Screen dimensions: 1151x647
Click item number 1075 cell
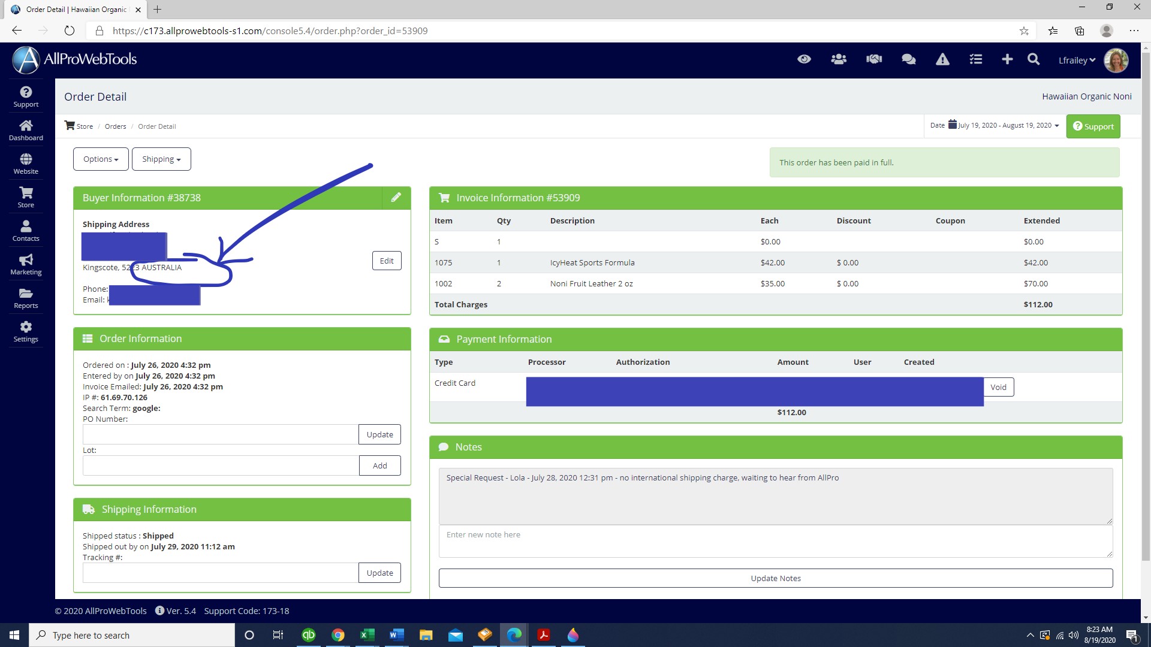tap(443, 263)
